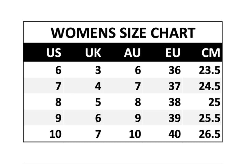
Task: Click EU size 40 cell
Action: (x=174, y=134)
